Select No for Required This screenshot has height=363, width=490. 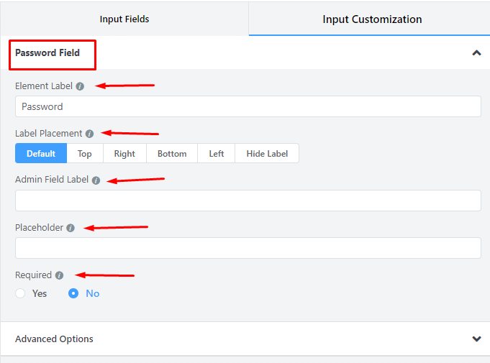[73, 293]
